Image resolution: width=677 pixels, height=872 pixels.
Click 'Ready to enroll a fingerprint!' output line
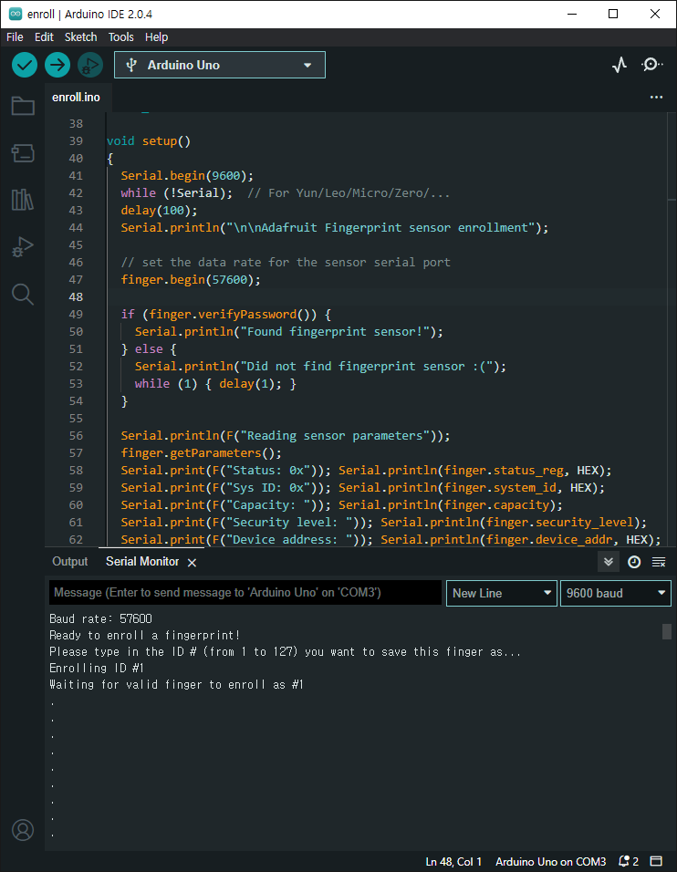pos(145,635)
